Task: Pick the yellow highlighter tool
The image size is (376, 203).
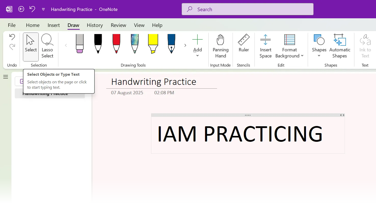Action: click(x=153, y=43)
